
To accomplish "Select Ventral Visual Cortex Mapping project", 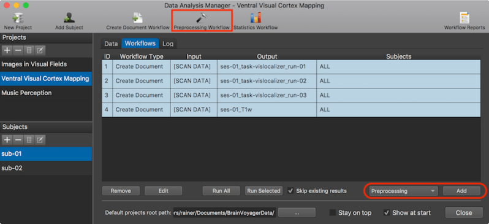I will [46, 79].
